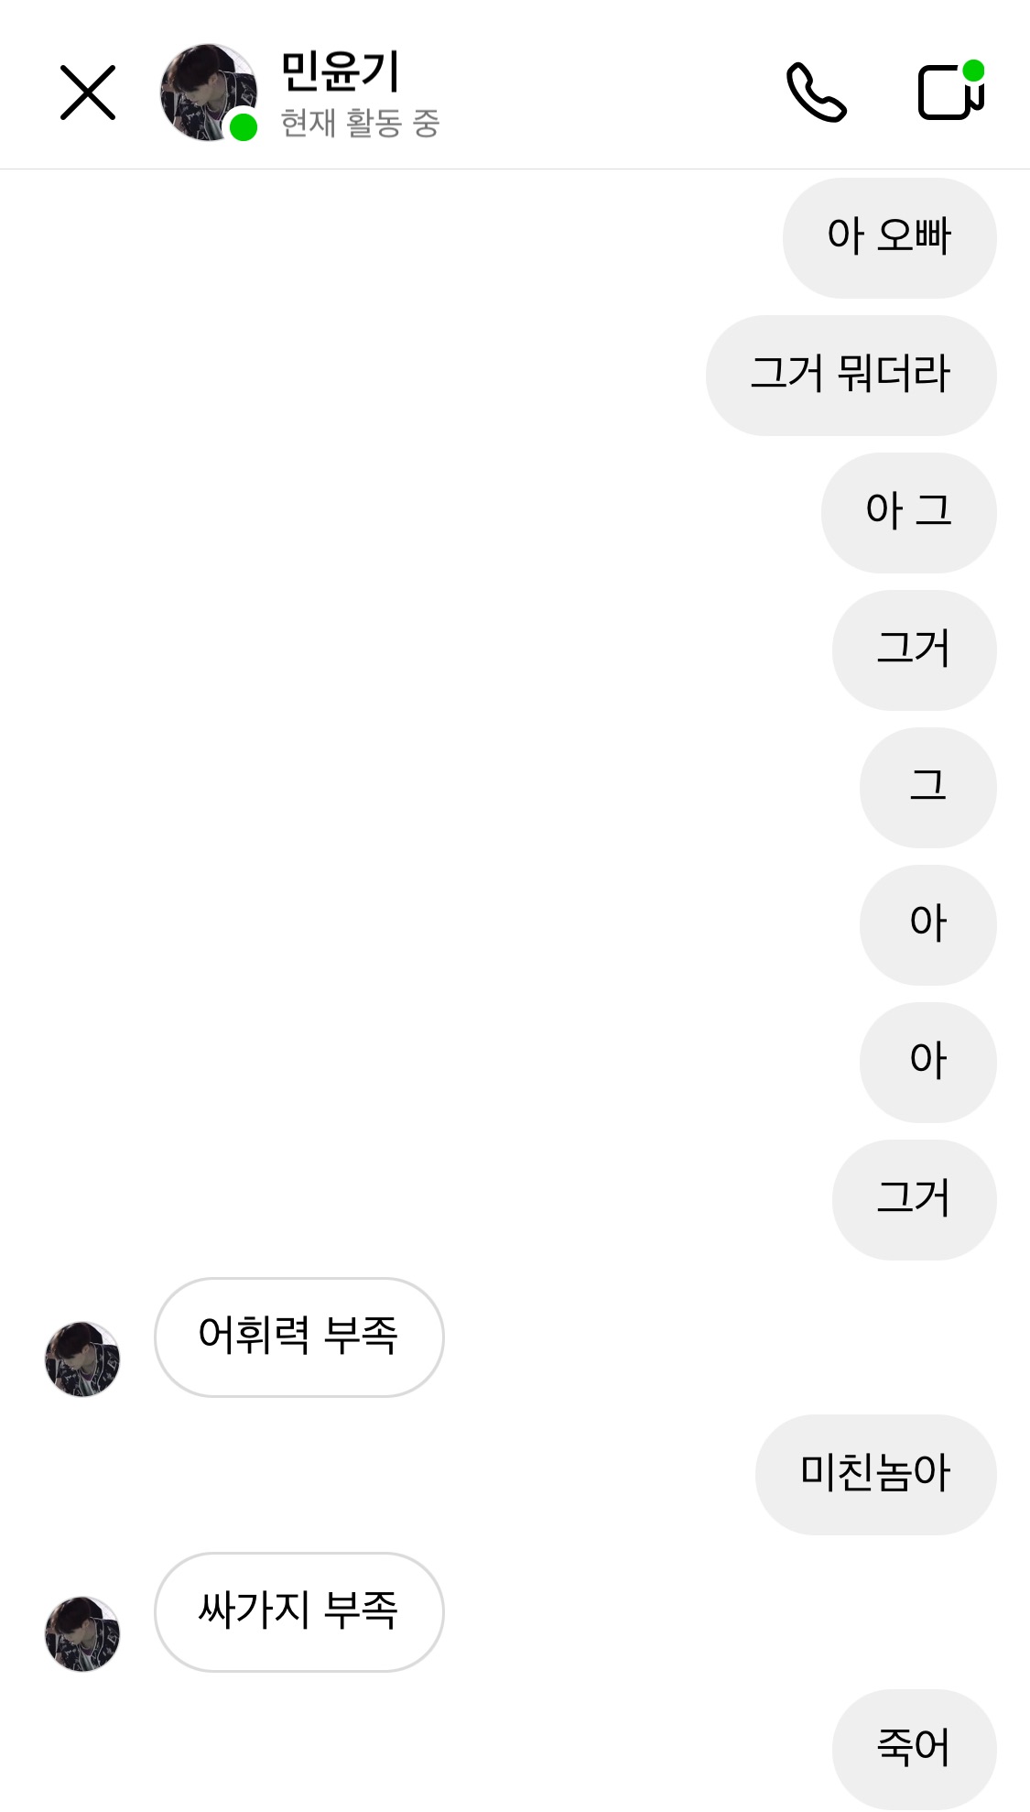
Task: Close the chat with the X icon
Action: [x=88, y=93]
